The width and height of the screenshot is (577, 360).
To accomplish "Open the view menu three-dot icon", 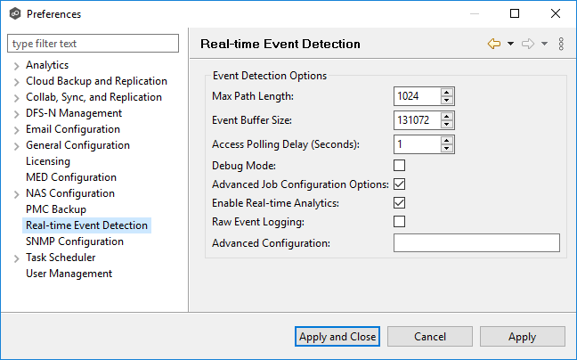I will tap(561, 44).
